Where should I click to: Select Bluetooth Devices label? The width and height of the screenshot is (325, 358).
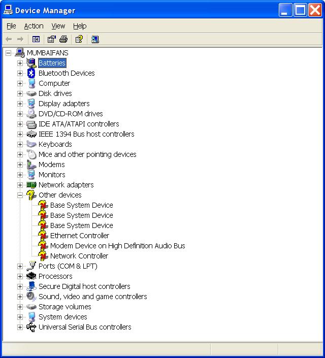(x=67, y=73)
